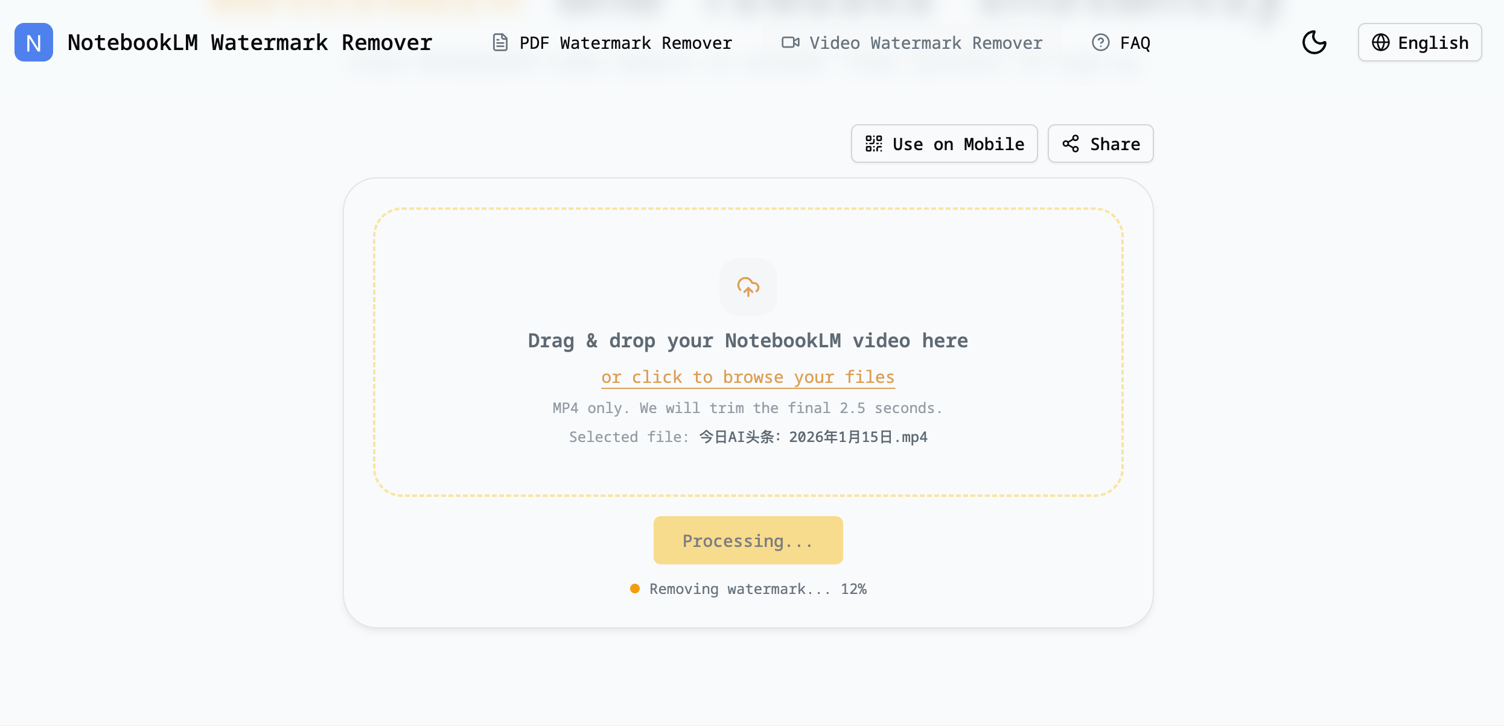The image size is (1504, 726).
Task: Click the NotebookLM Watermark Remover logo icon
Action: 33,42
